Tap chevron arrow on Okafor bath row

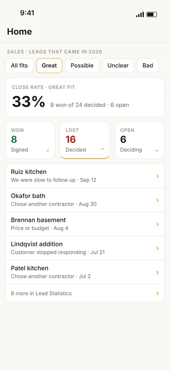pos(158,200)
